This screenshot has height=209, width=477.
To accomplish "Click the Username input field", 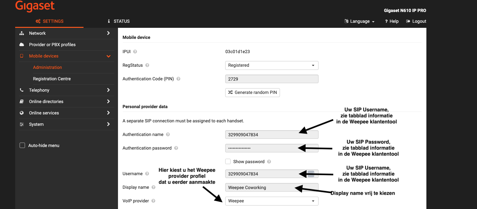I will (272, 174).
